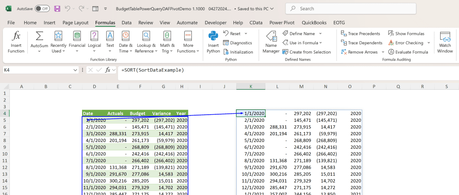Toggle Show Formulas view
This screenshot has width=459, height=195.
point(406,33)
